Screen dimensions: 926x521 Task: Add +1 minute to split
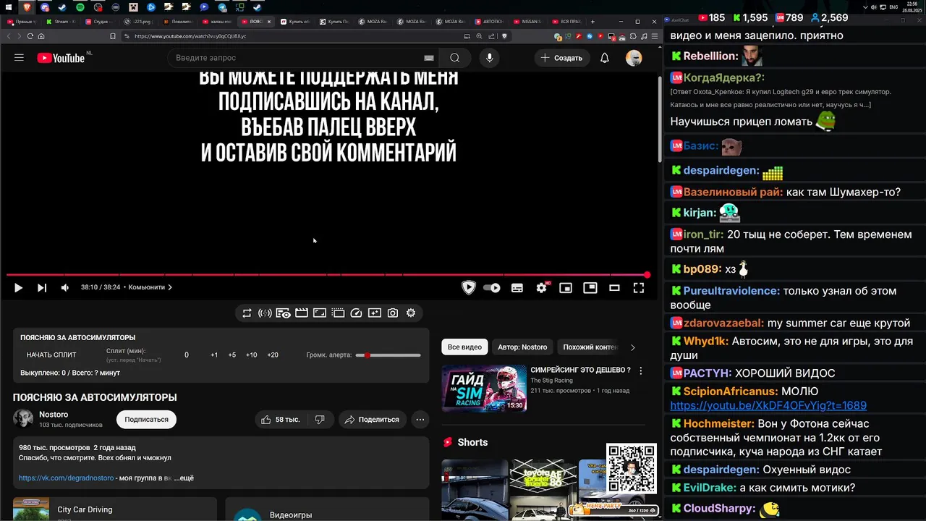(214, 355)
